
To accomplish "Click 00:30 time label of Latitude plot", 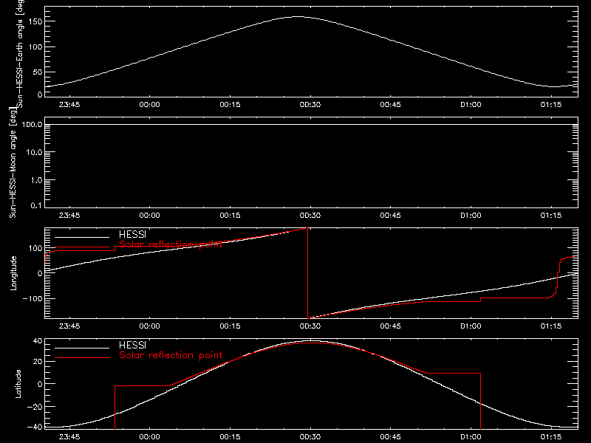I will tap(310, 437).
